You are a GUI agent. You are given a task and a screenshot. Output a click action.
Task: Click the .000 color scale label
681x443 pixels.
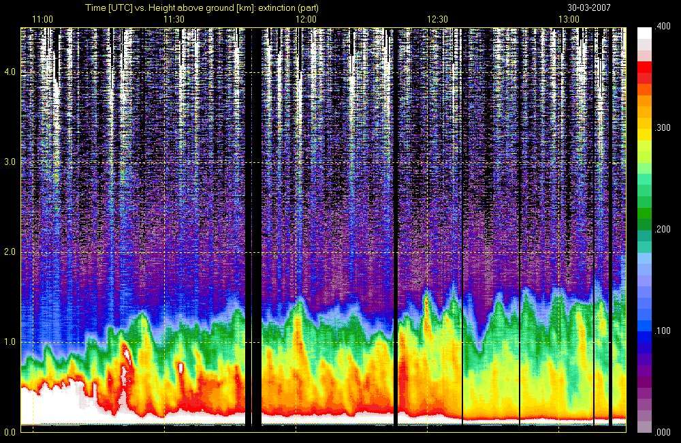point(663,432)
